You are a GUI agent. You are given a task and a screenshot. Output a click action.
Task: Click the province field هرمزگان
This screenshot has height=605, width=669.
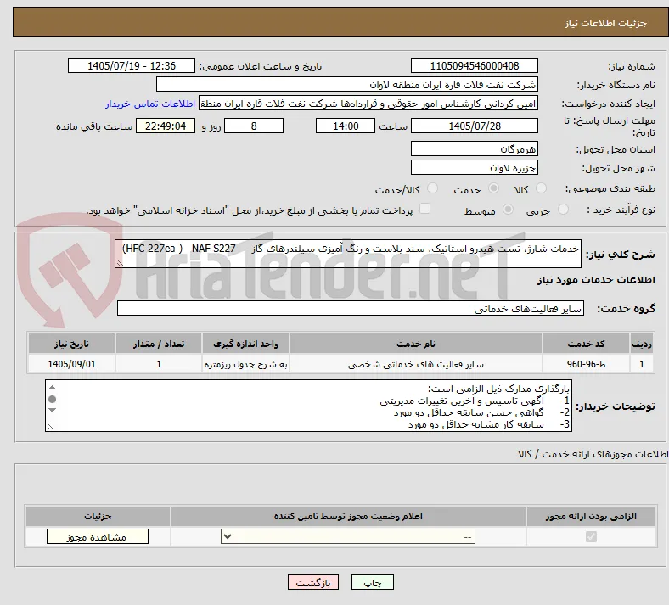(475, 148)
